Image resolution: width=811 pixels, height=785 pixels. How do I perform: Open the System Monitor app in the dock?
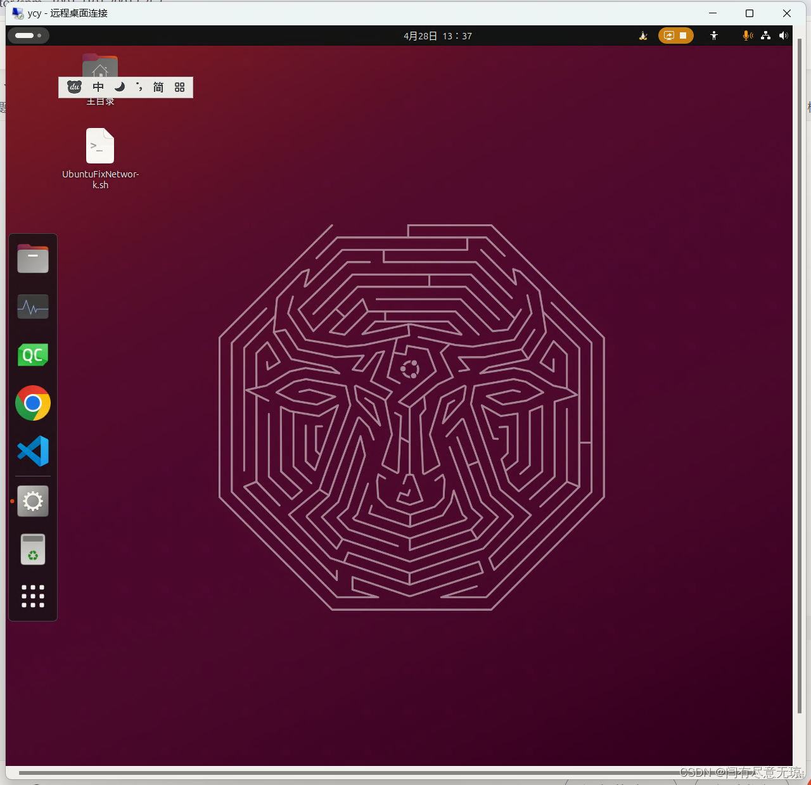(x=32, y=307)
